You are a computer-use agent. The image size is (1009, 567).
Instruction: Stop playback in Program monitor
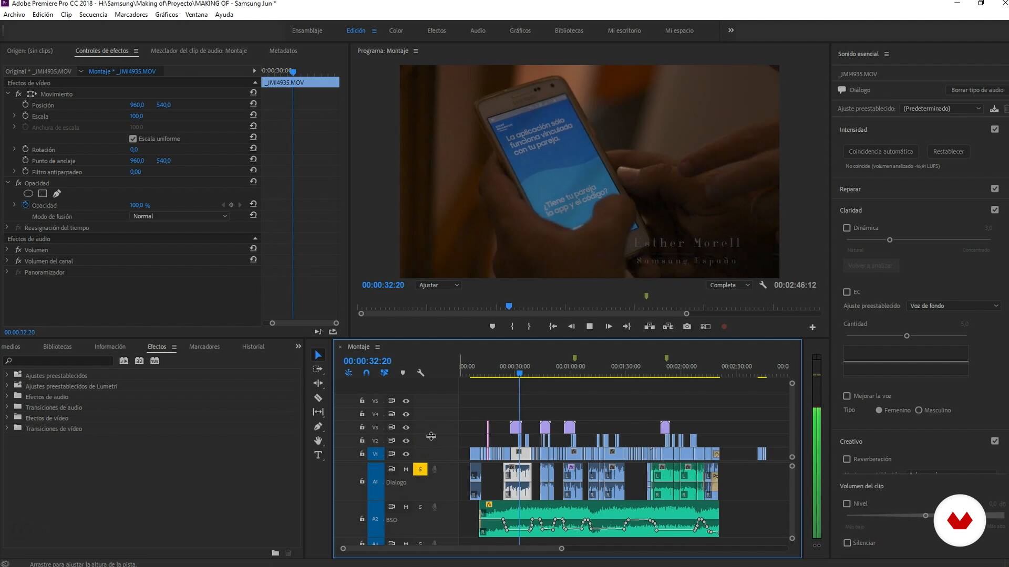tap(590, 327)
